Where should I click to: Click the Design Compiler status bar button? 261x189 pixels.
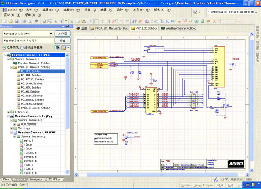coord(204,185)
